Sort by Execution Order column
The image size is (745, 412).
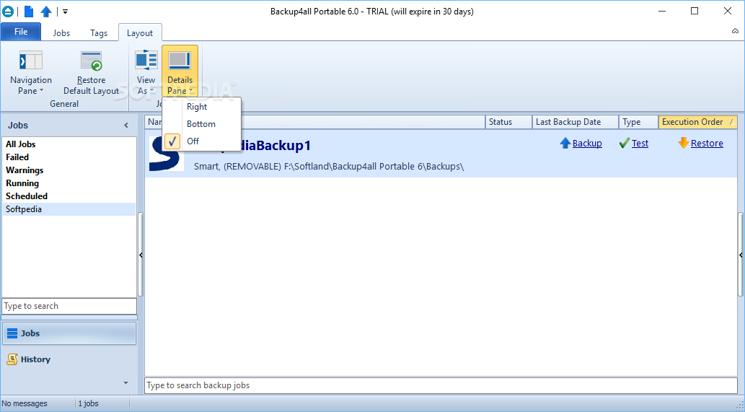point(698,122)
